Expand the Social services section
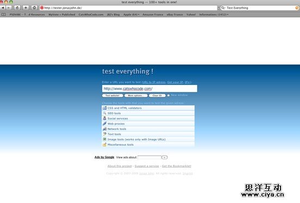 pyautogui.click(x=148, y=118)
